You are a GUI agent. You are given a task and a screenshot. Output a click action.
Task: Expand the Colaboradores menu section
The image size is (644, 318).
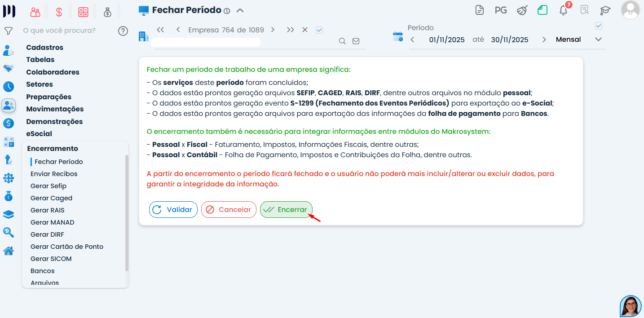tap(53, 72)
